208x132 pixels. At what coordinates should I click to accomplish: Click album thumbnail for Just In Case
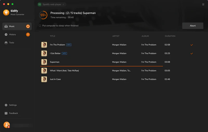44,79
